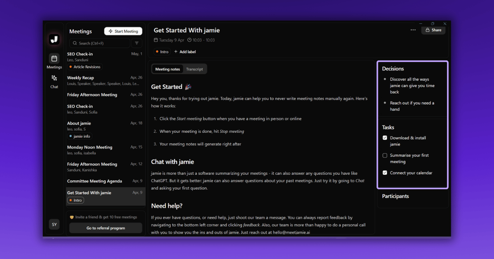Click the Intro tag in the meeting list

point(75,200)
